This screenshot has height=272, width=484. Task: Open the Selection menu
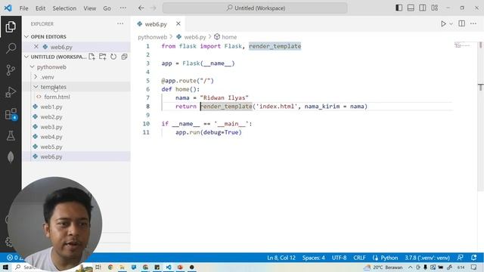pyautogui.click(x=64, y=8)
